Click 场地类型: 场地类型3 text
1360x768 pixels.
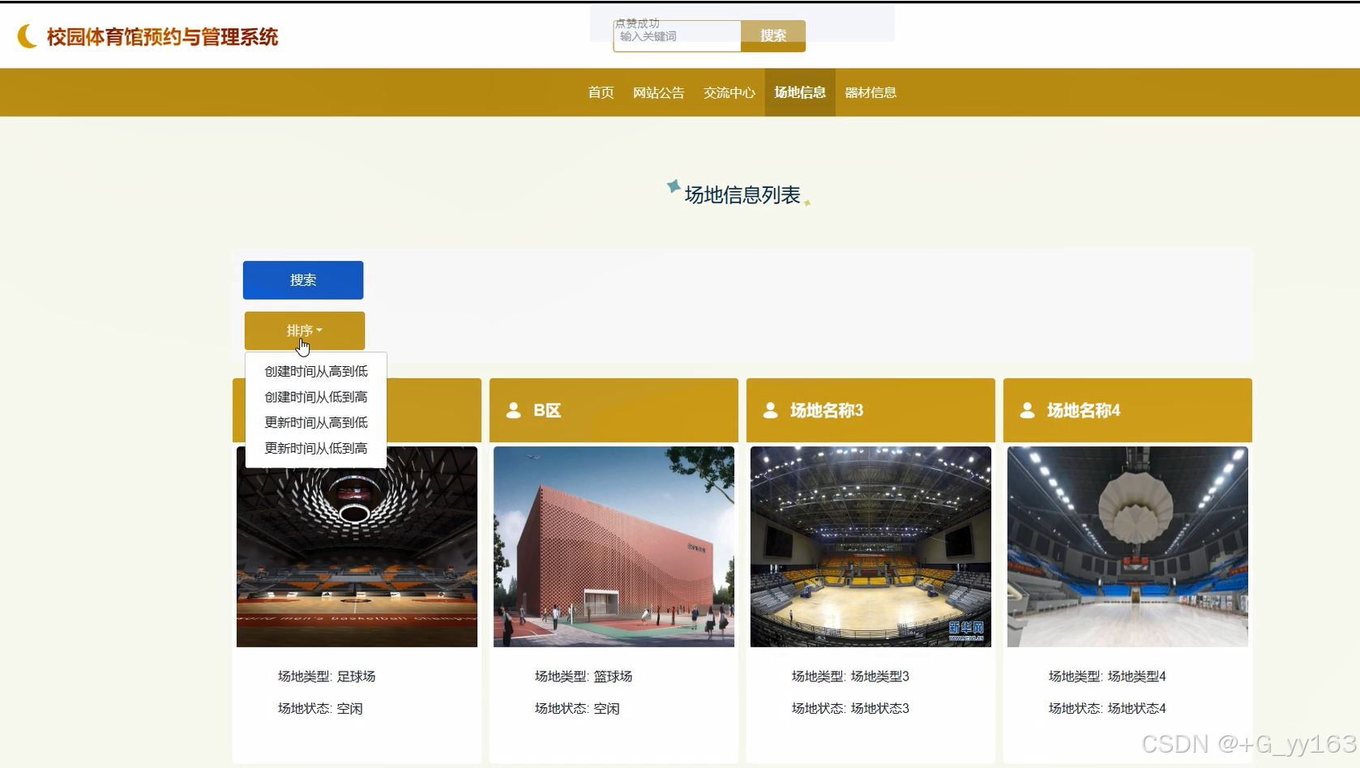click(850, 676)
